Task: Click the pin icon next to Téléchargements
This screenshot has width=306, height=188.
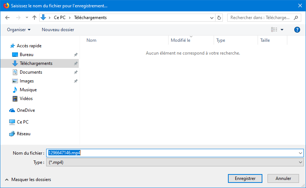Action: tap(76, 63)
